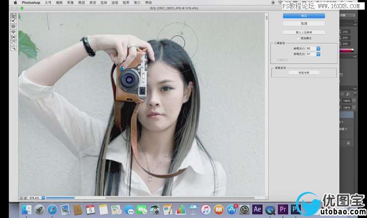
Task: Click the brush pressure value field
Action: point(311,54)
